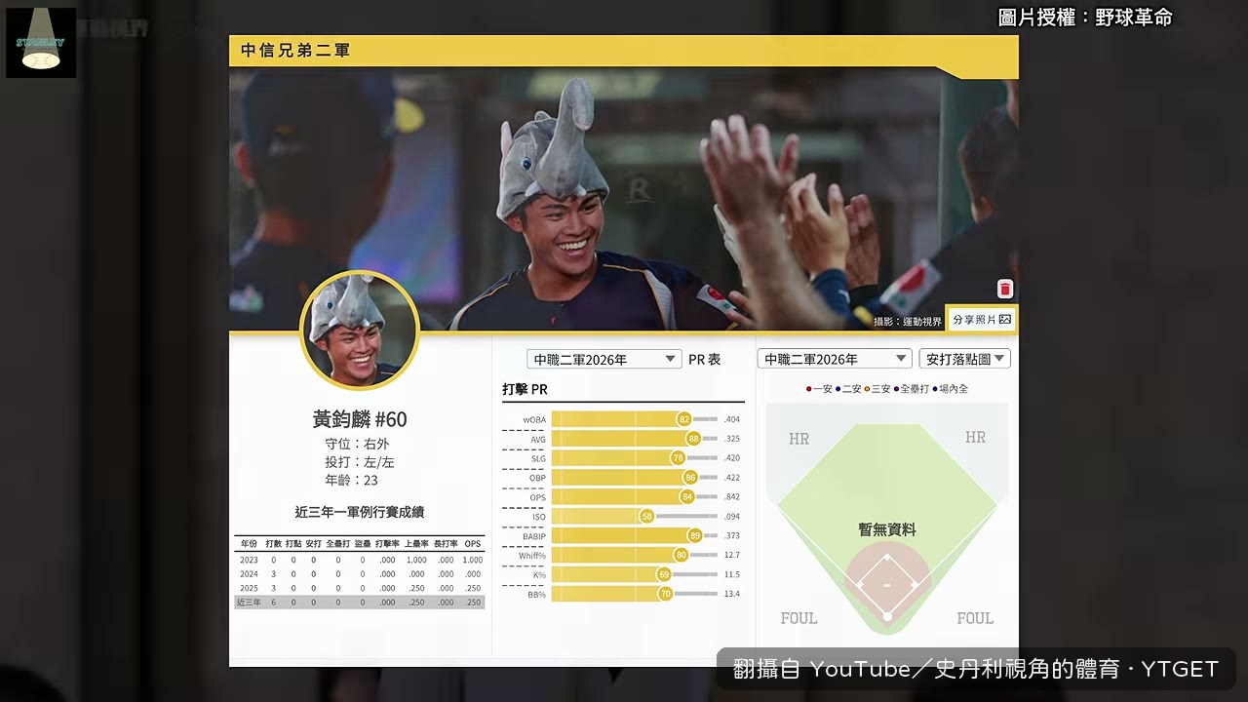Click the BABIP percentile marker 89

(694, 535)
